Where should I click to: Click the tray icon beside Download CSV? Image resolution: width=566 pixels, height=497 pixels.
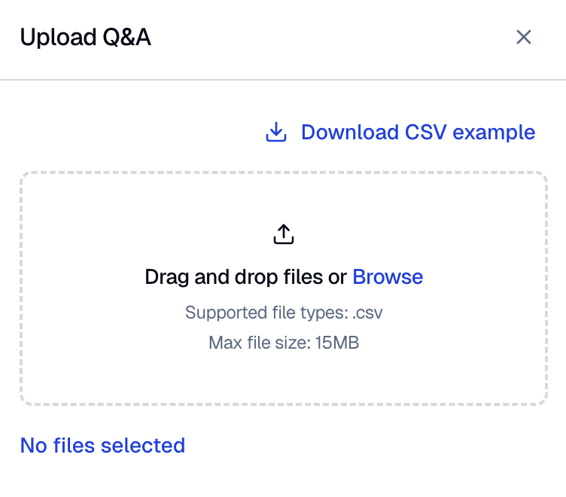pyautogui.click(x=276, y=132)
